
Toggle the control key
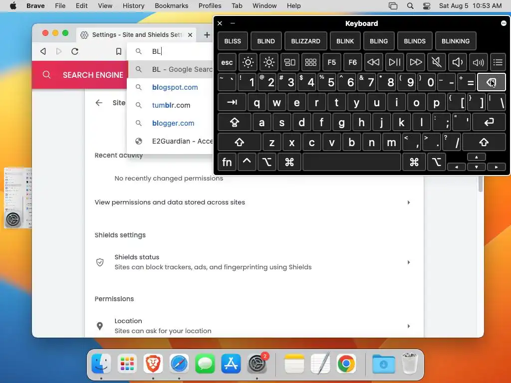pos(247,162)
